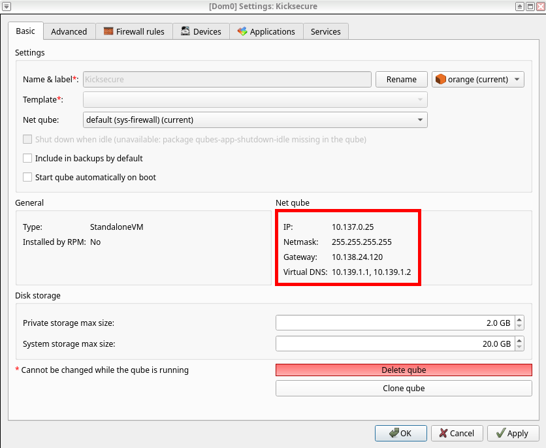Viewport: 546px width, 448px height.
Task: Decrease system storage max size
Action: [519, 347]
